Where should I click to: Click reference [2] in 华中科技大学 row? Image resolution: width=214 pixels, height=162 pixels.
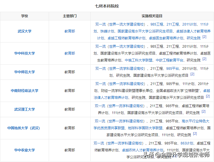pyautogui.click(x=204, y=59)
